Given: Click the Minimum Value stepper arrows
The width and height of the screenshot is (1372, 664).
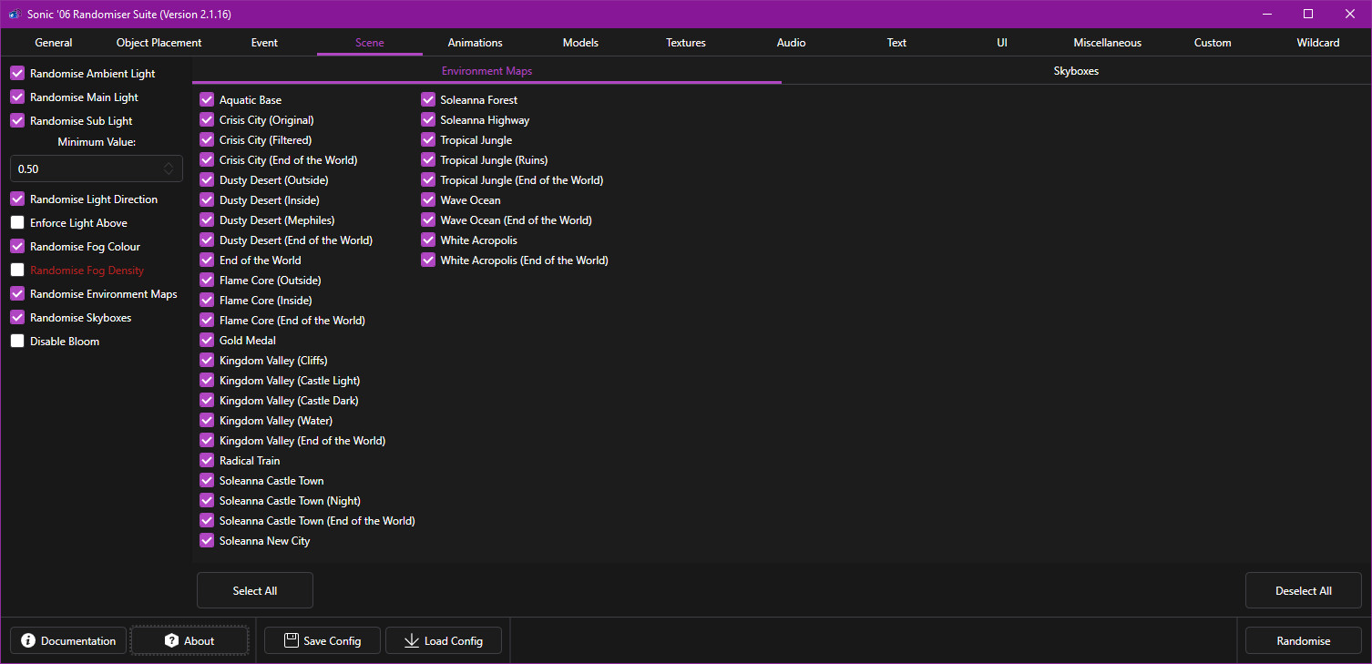Looking at the screenshot, I should 169,169.
